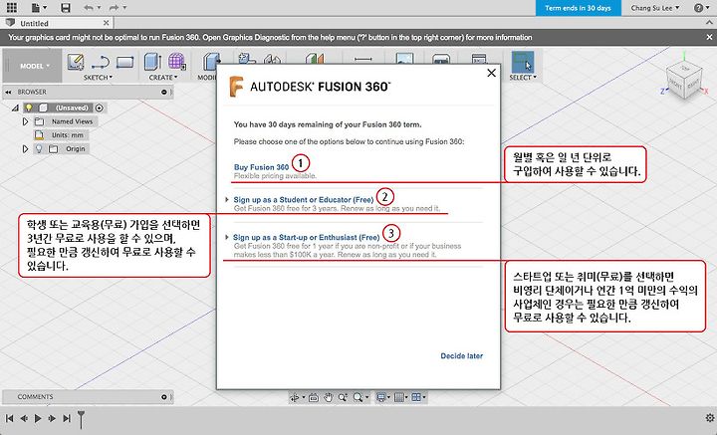
Task: Click the Decide later link
Action: coord(461,356)
